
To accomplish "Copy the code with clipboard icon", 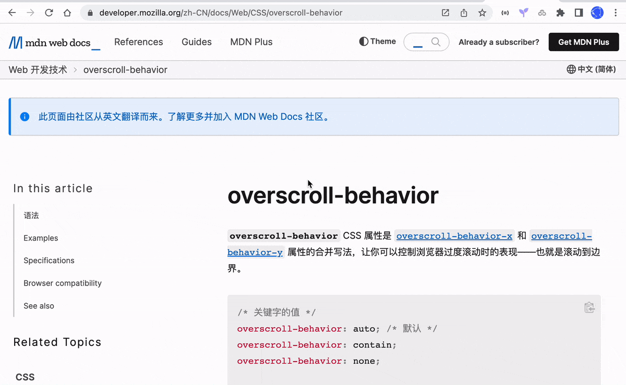I will (x=589, y=307).
